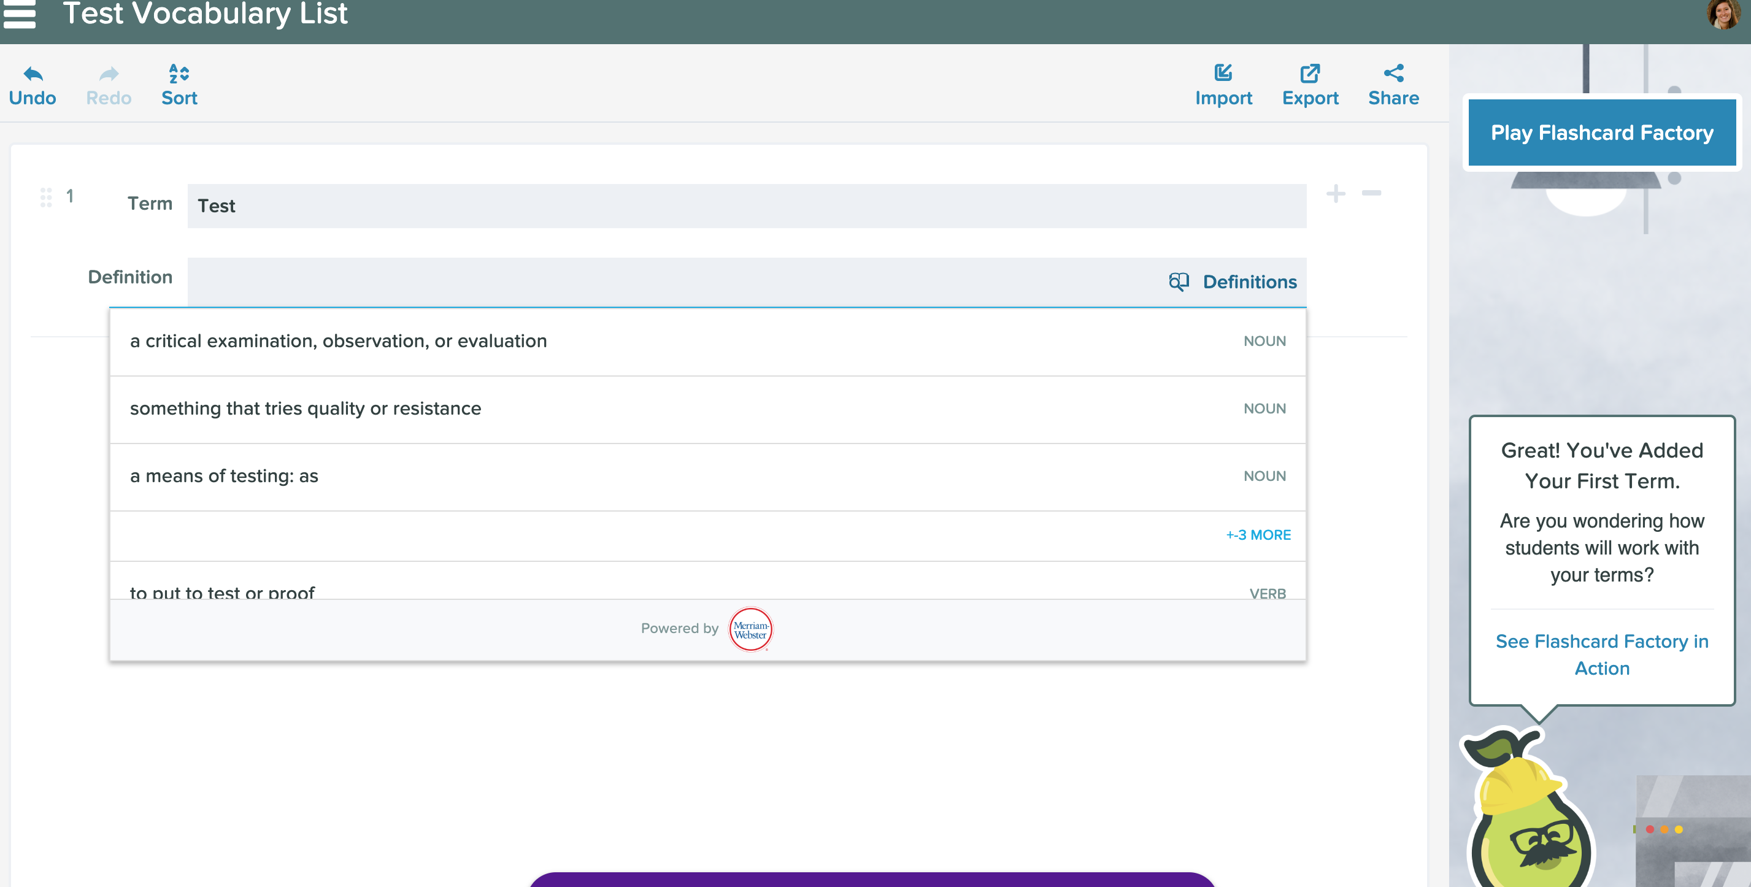This screenshot has height=887, width=1751.
Task: Open 'See Flashcard Factory in Action' link
Action: (x=1601, y=655)
